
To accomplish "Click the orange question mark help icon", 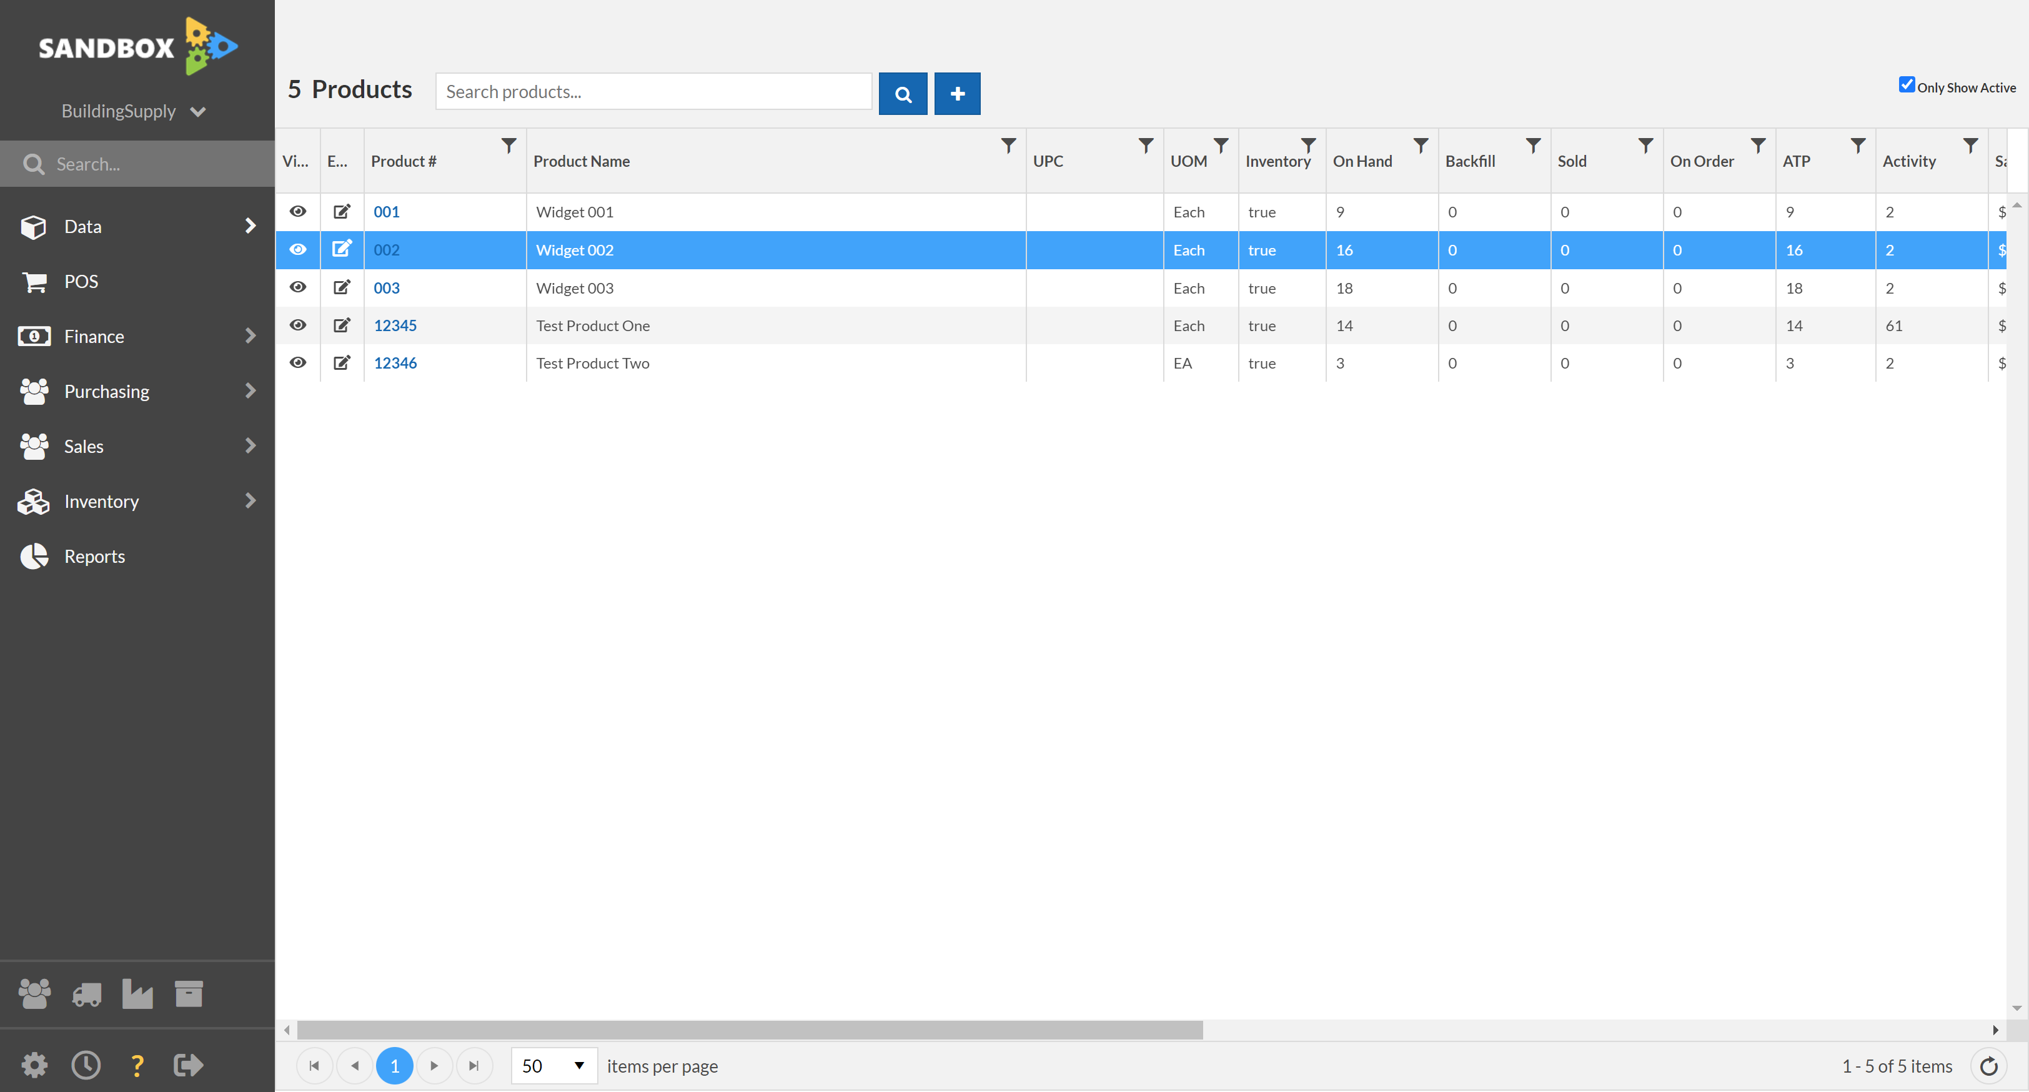I will tap(137, 1065).
